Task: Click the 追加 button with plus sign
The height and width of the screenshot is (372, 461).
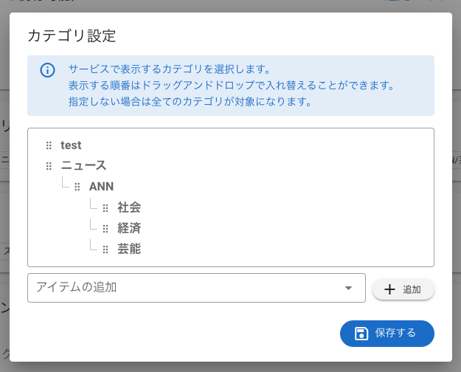Action: pos(403,289)
